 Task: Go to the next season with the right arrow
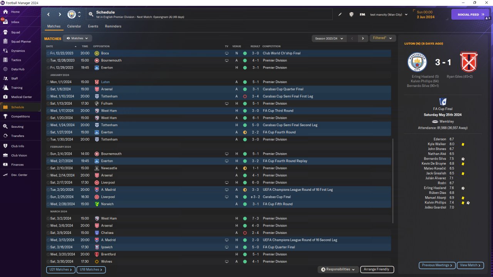coord(363,38)
